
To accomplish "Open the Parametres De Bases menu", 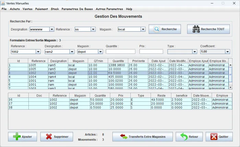I will click(x=77, y=9).
